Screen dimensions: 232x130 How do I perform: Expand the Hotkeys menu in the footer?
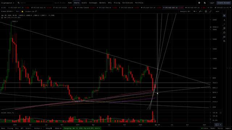click(x=38, y=129)
